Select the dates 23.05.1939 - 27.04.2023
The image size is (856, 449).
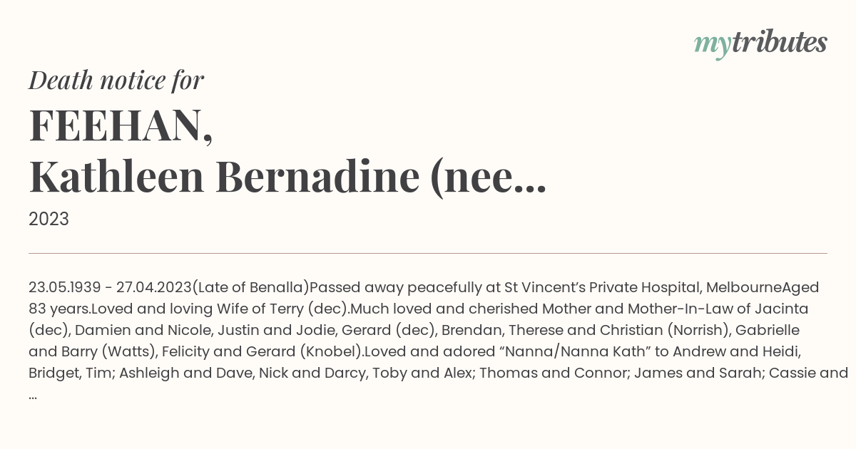coord(111,287)
